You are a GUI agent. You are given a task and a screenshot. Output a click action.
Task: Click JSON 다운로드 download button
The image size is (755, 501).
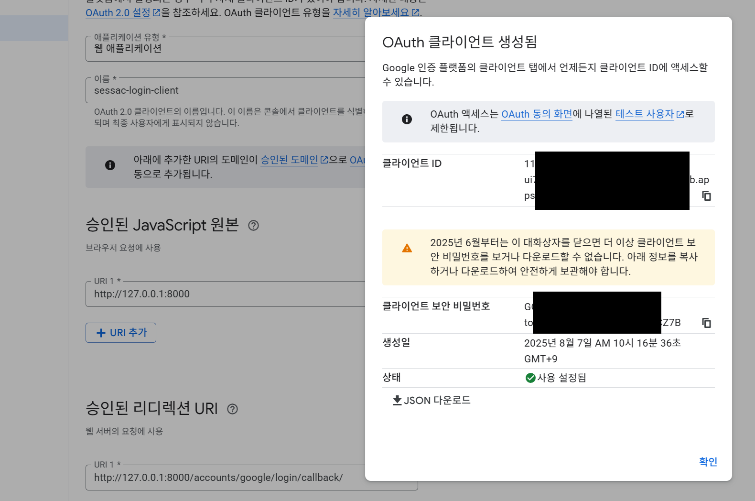(431, 400)
